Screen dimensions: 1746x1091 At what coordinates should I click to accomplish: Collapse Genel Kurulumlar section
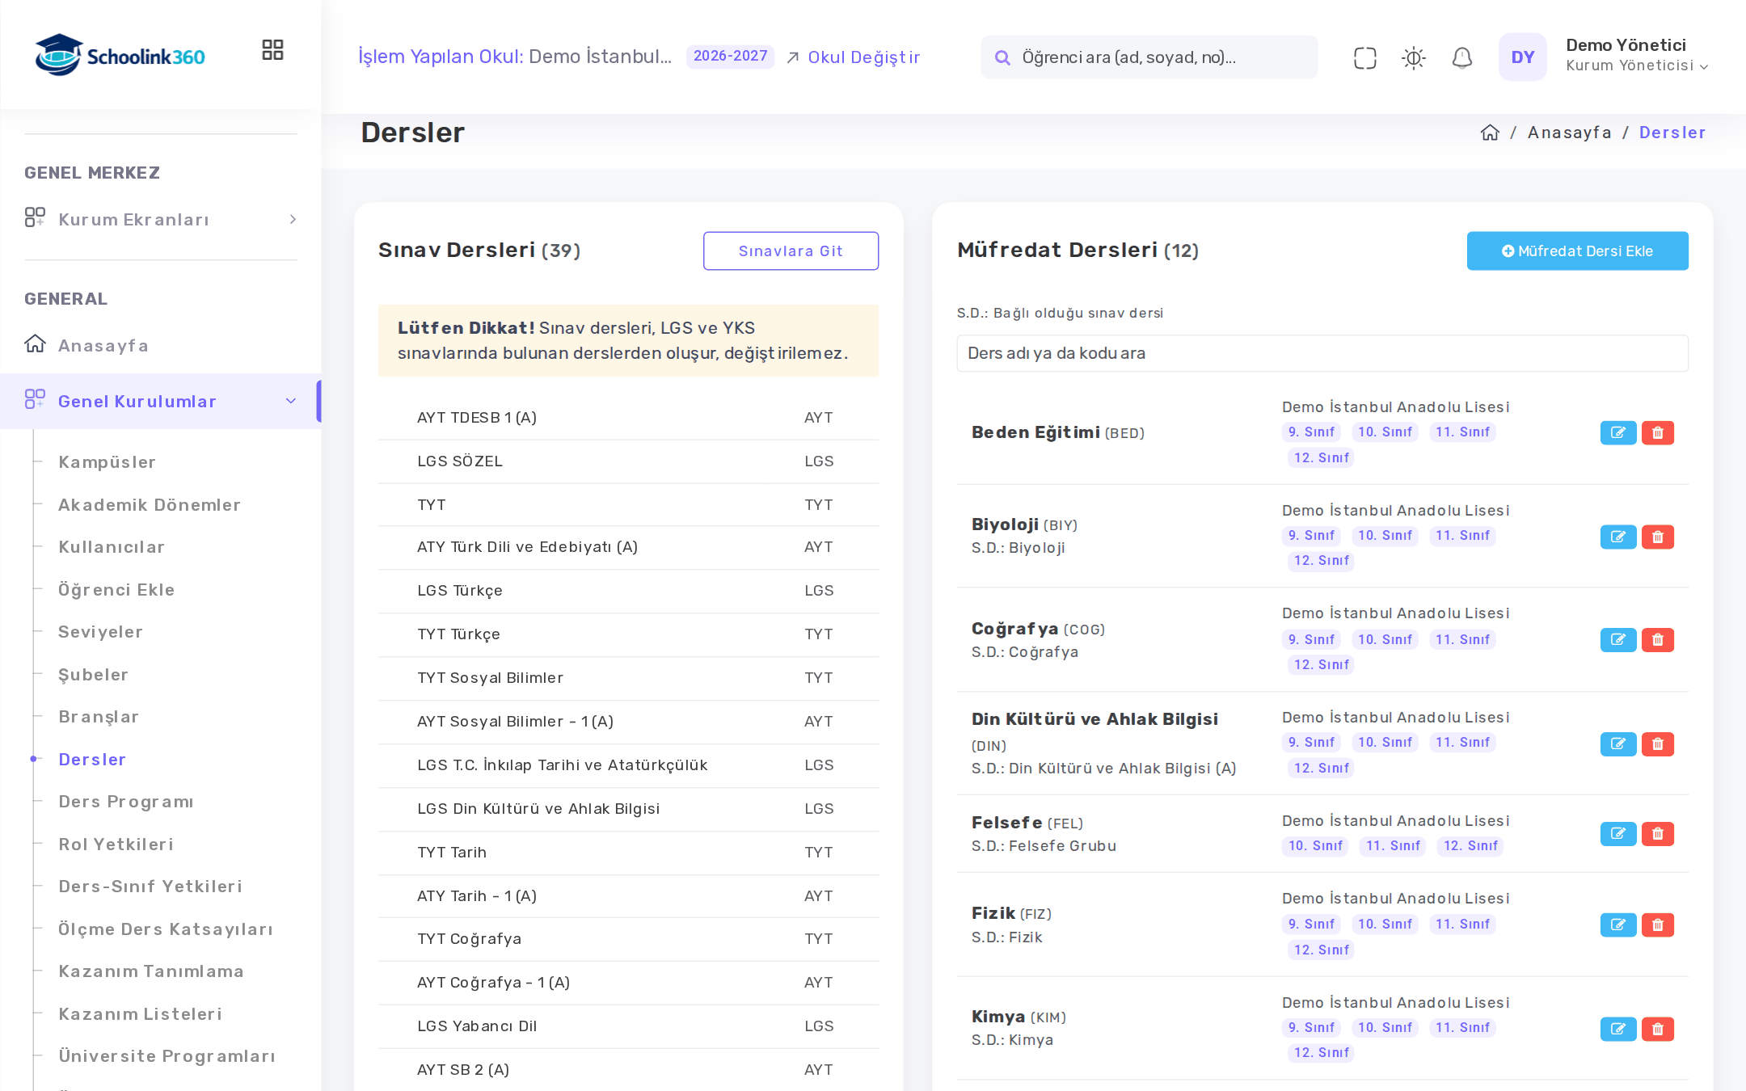[x=161, y=401]
